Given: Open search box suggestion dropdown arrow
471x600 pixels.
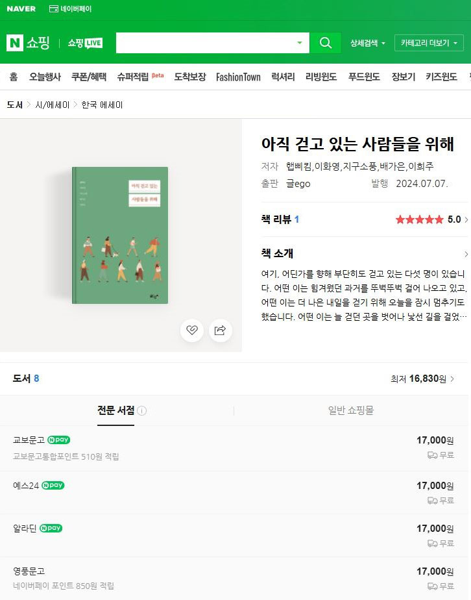Looking at the screenshot, I should pyautogui.click(x=300, y=42).
